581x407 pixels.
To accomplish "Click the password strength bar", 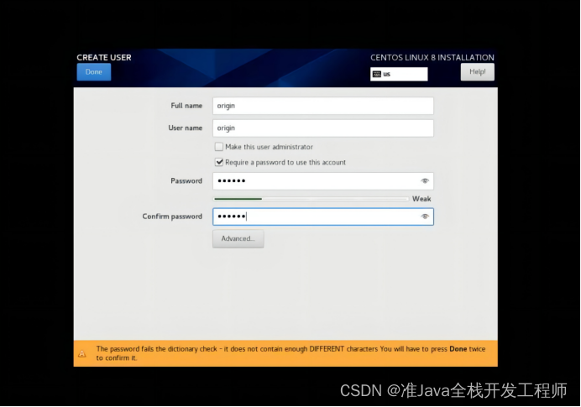I will click(311, 199).
